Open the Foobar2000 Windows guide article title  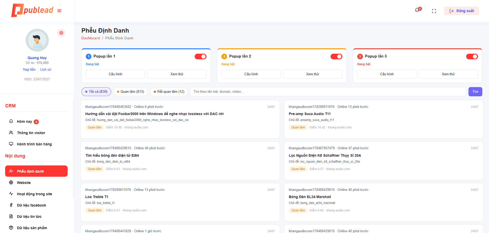pyautogui.click(x=154, y=114)
